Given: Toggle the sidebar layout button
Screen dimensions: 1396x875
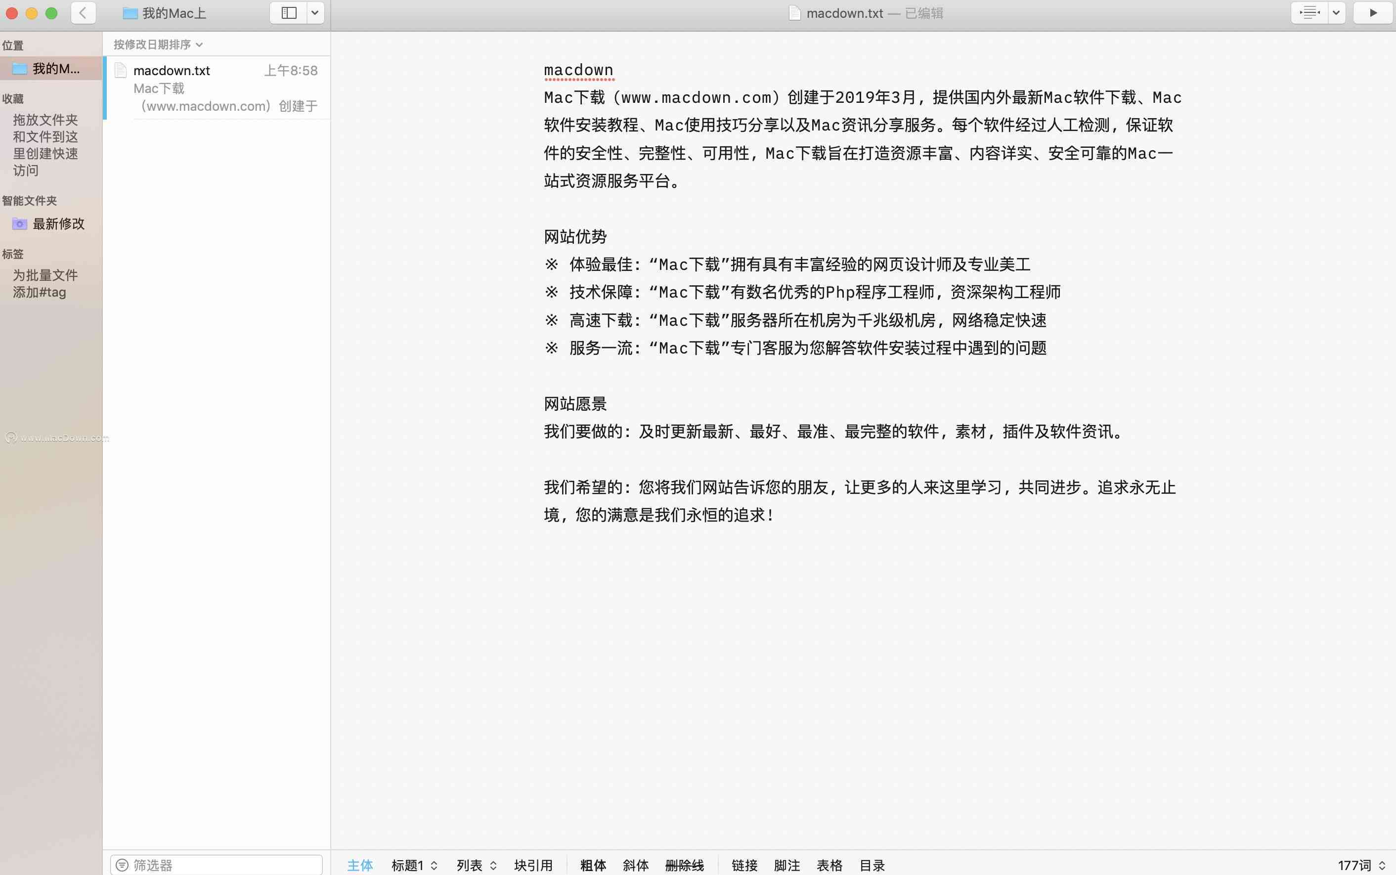Looking at the screenshot, I should point(289,13).
